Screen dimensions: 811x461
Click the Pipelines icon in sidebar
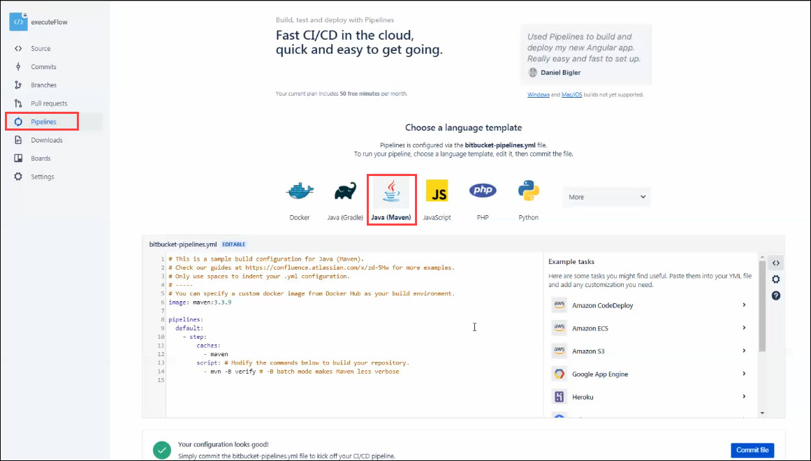click(18, 122)
